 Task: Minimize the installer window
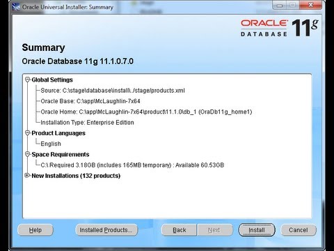(x=280, y=5)
